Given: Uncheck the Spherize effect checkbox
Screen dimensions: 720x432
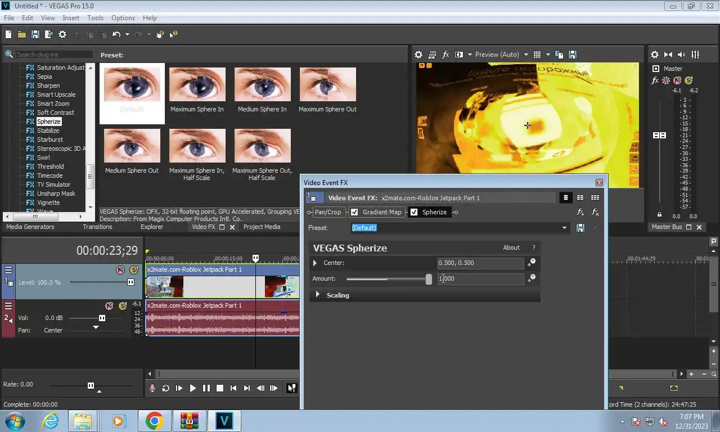Looking at the screenshot, I should point(414,212).
